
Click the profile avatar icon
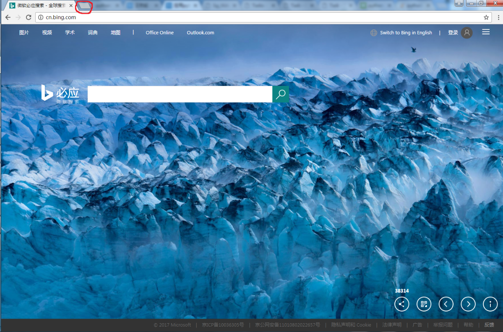(467, 33)
